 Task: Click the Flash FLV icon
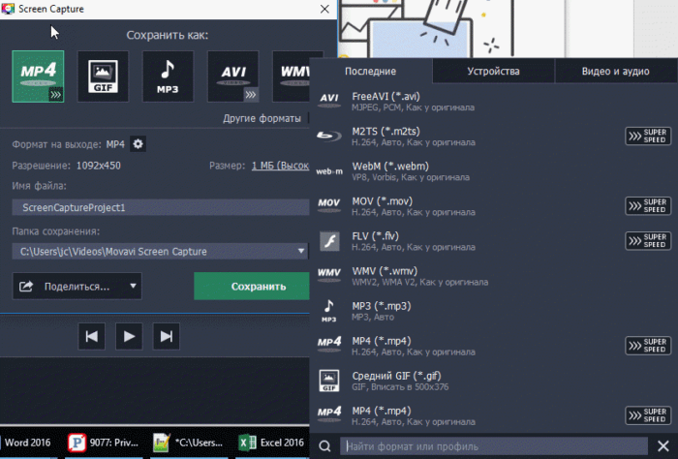click(329, 241)
